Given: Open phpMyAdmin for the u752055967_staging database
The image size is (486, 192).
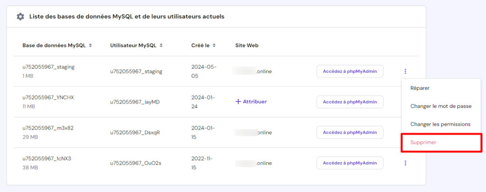Looking at the screenshot, I should [350, 71].
